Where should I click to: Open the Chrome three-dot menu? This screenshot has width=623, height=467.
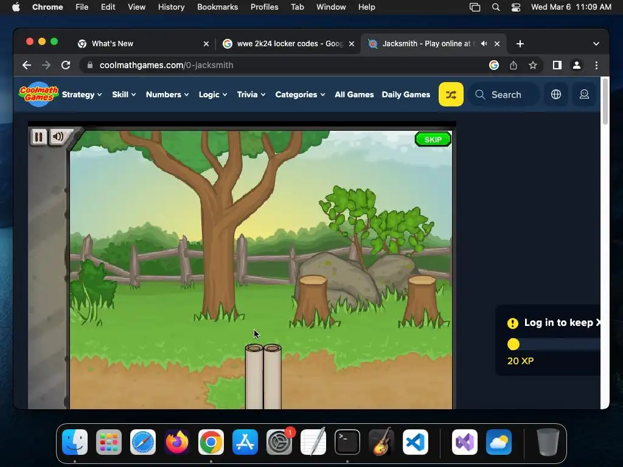pos(596,65)
